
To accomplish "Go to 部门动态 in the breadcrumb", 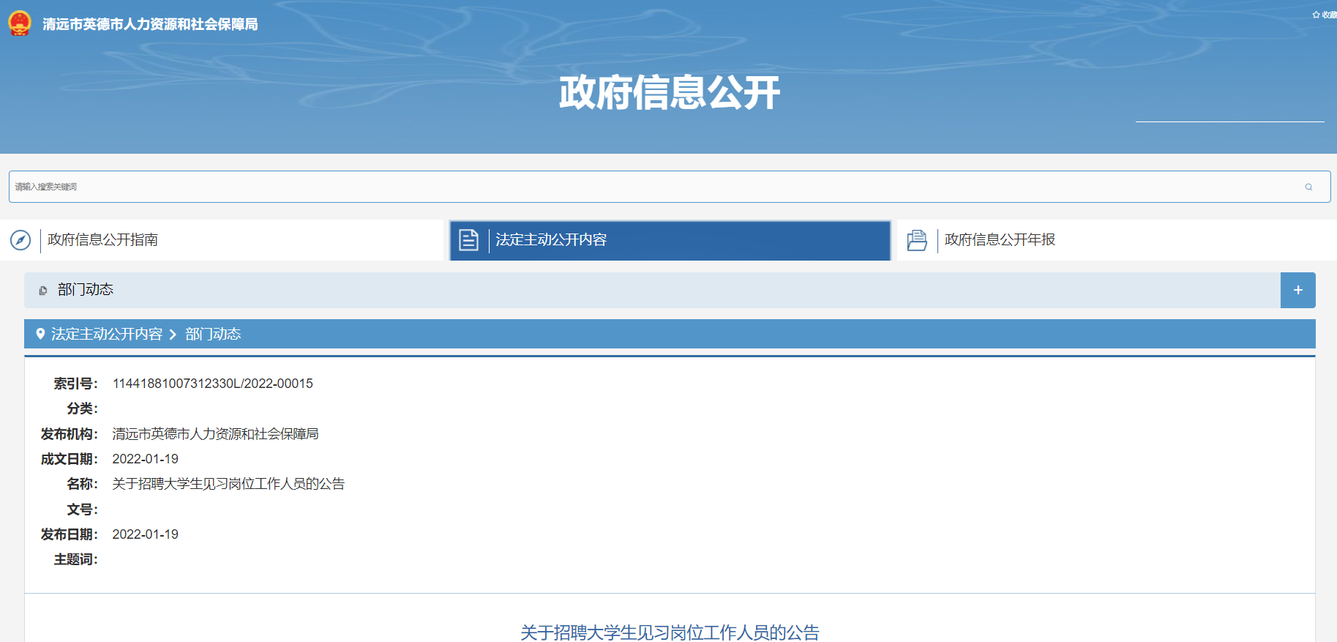I will click(x=213, y=334).
